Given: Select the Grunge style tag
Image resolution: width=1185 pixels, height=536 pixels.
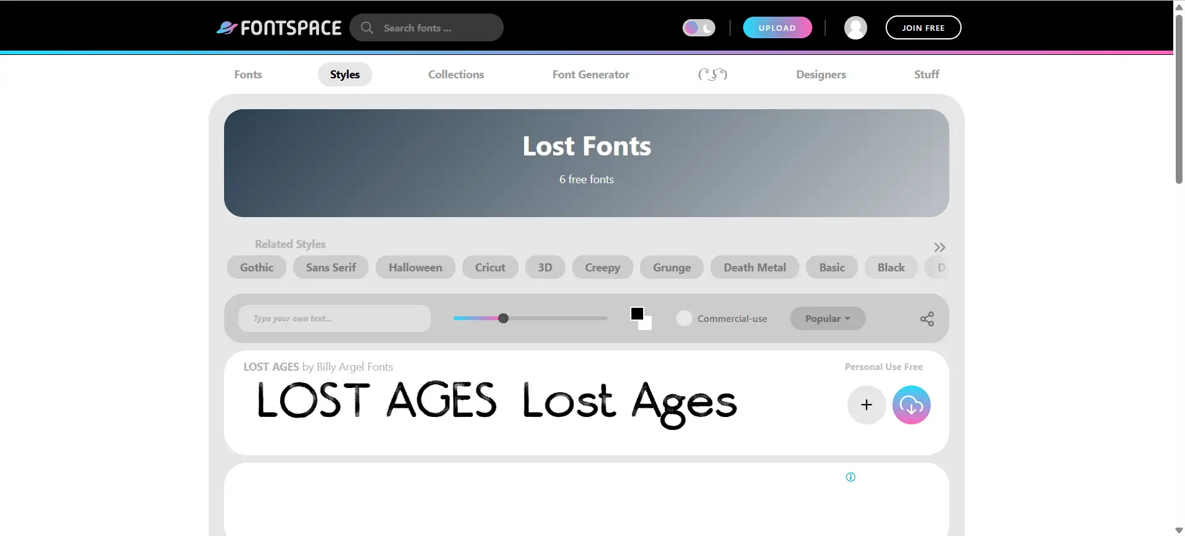Looking at the screenshot, I should (x=672, y=267).
